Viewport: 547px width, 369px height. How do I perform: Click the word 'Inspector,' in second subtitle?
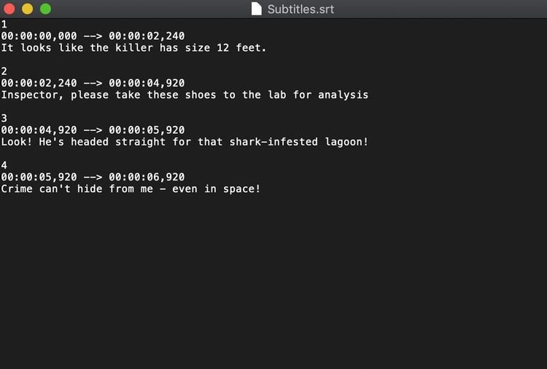[x=32, y=95]
